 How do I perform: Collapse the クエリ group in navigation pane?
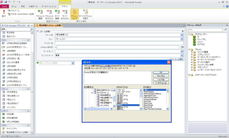point(28,40)
